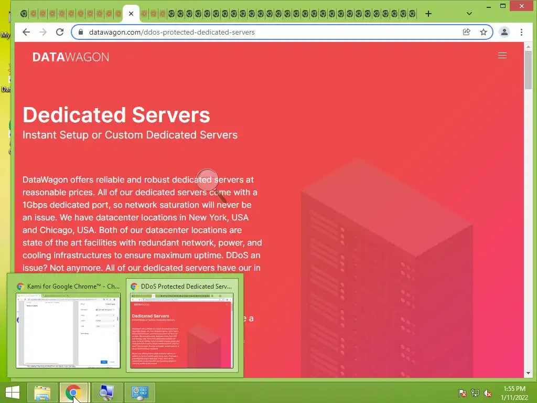
Task: Select the DDoS Protected Dedicated Servers window preview
Action: click(182, 325)
